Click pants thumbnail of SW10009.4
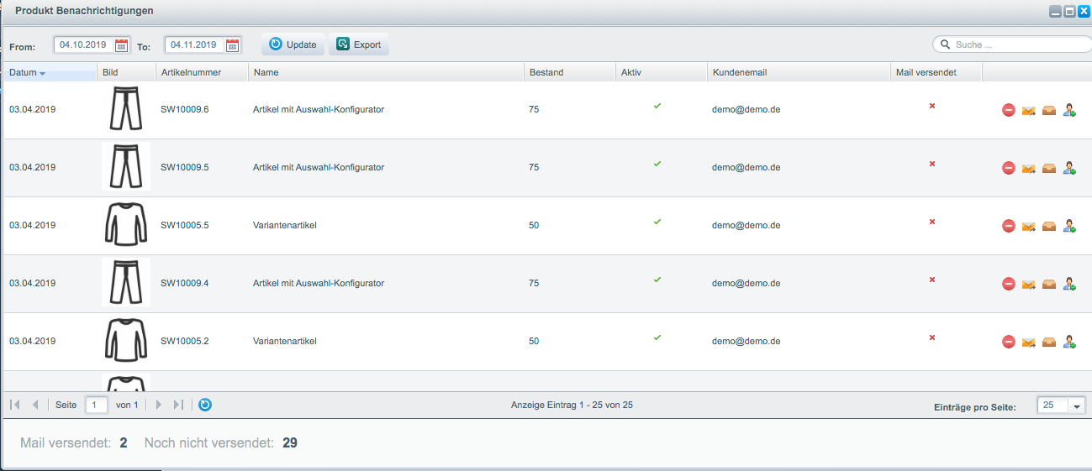The height and width of the screenshot is (471, 1092). coord(126,282)
